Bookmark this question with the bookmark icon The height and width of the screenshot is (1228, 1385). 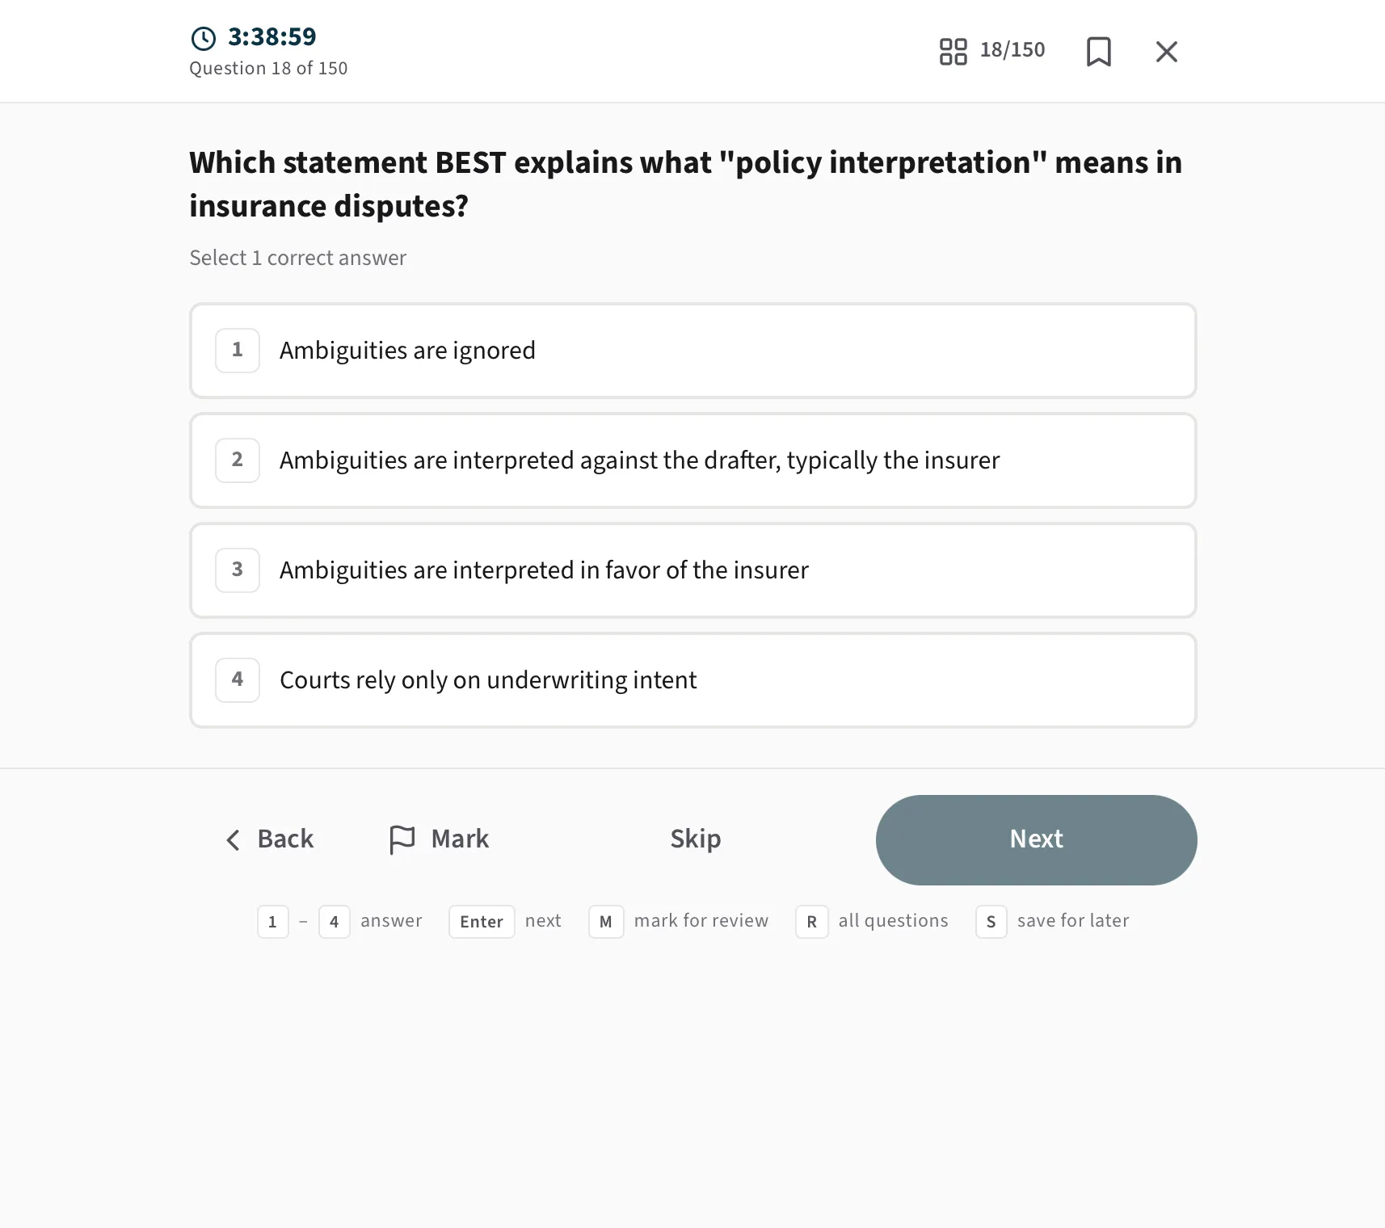pos(1098,52)
